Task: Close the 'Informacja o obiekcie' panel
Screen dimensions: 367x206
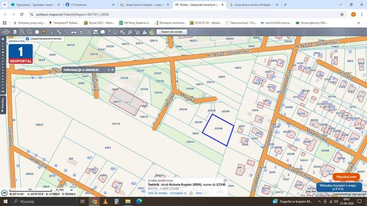Action: pyautogui.click(x=112, y=70)
